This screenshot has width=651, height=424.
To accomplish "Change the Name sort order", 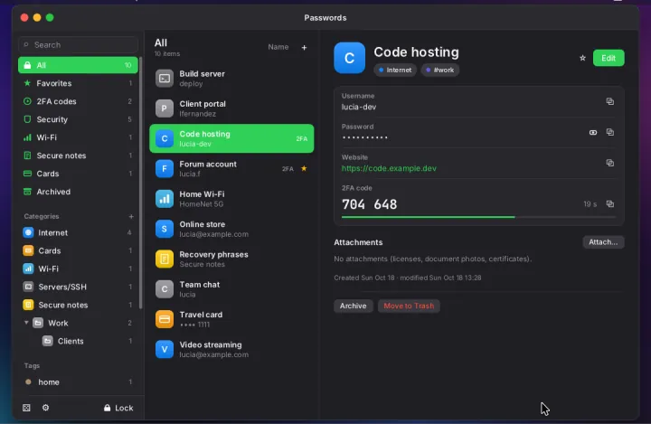I will point(278,47).
